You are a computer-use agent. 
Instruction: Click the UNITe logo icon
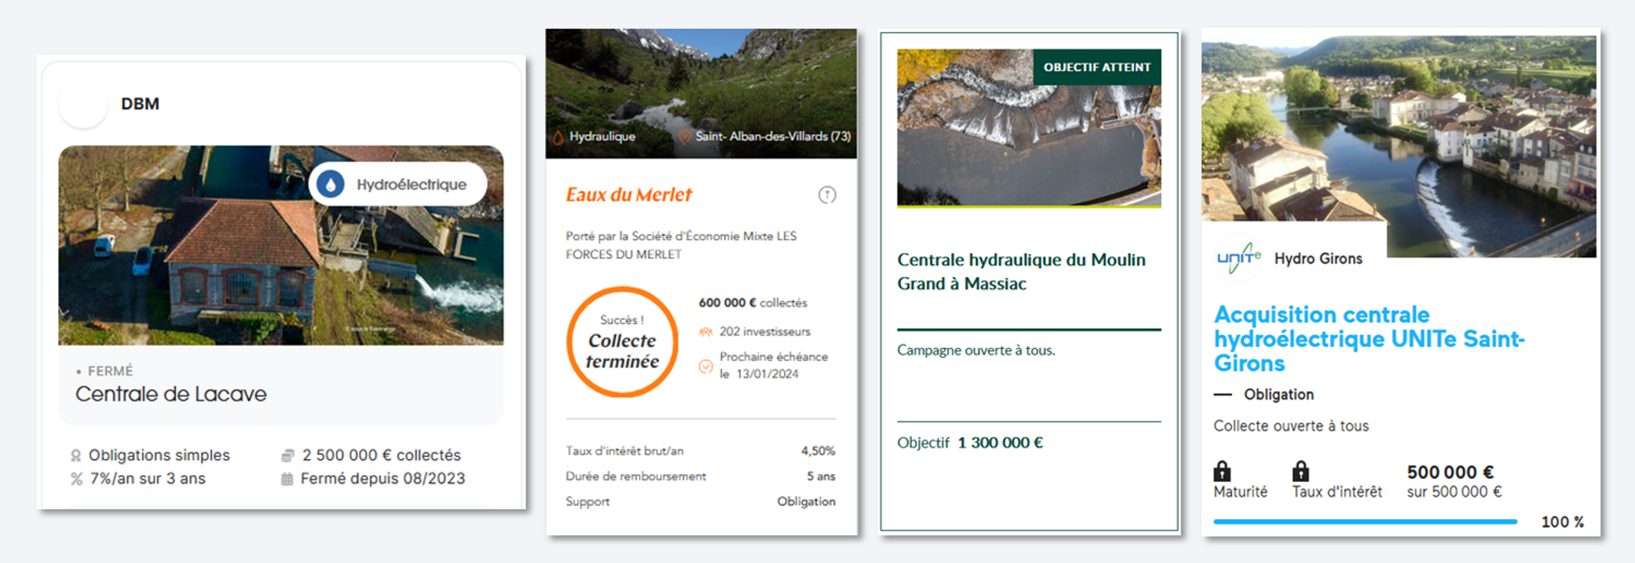pos(1239,258)
